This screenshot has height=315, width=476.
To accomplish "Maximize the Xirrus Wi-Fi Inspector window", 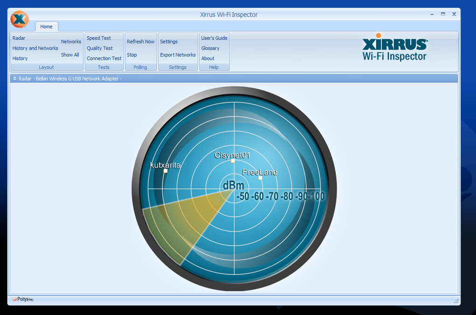I will click(x=443, y=14).
